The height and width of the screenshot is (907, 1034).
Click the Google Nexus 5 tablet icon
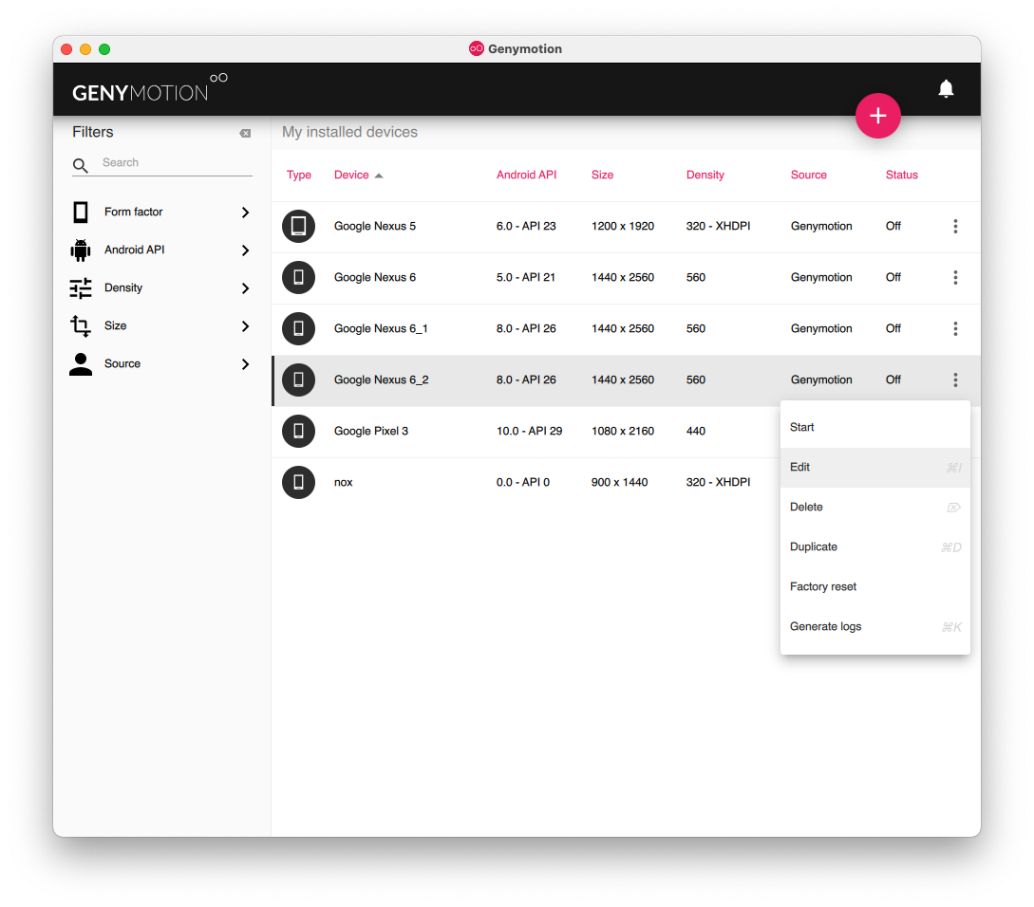[x=299, y=226]
